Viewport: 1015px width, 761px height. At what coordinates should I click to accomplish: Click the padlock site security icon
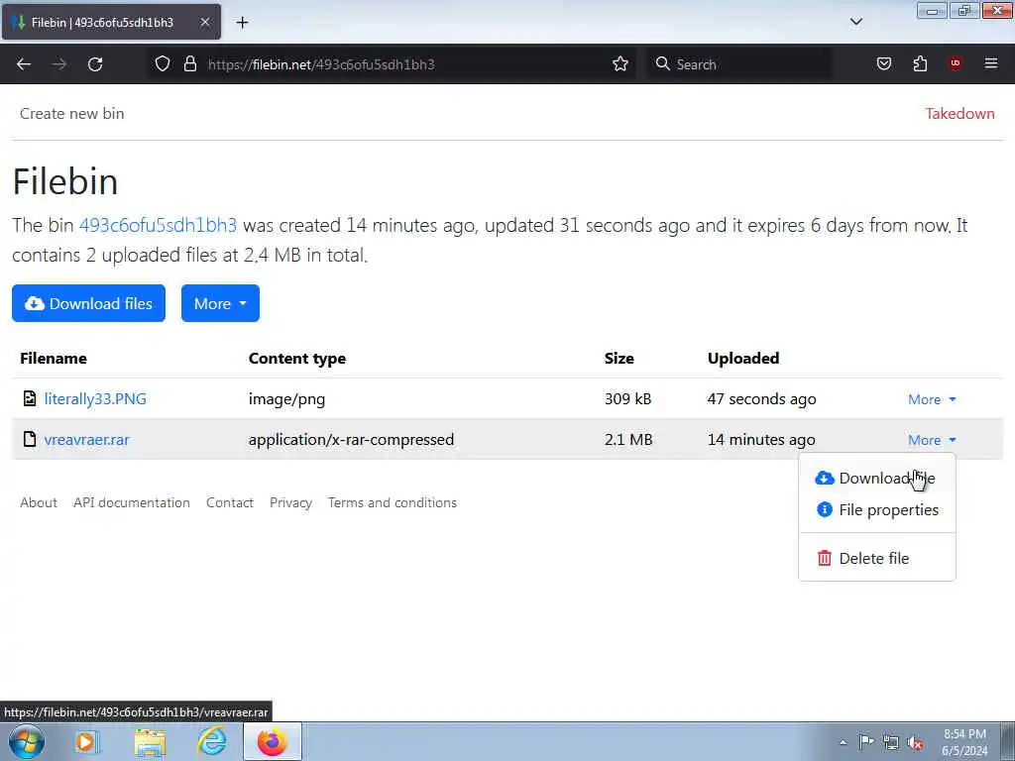(x=189, y=63)
